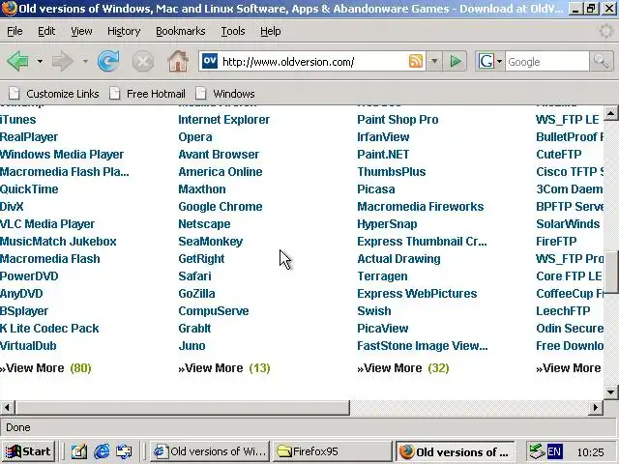Open the Macromedia Fireworks link
Screen dimensions: 619x464
[420, 206]
